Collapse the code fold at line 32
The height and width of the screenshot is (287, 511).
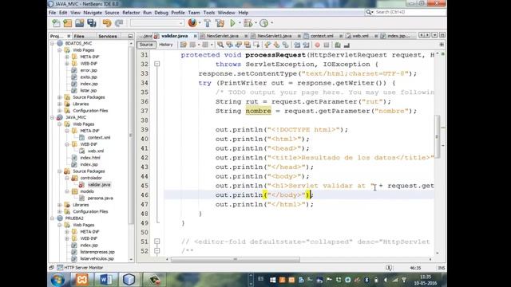click(156, 64)
